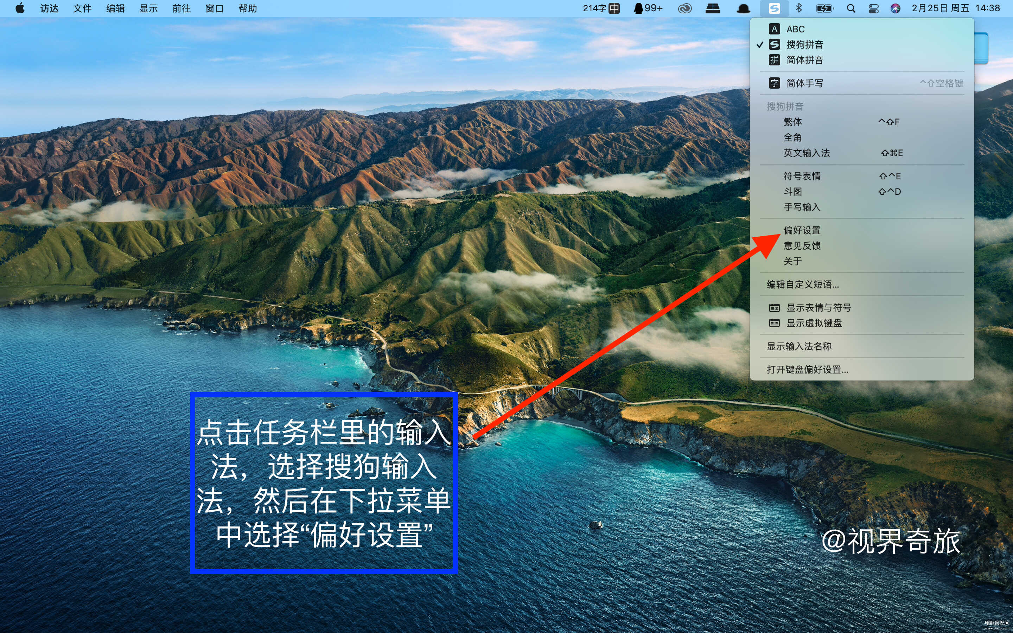Click the QQ penguin 99+ notification icon
Image resolution: width=1013 pixels, height=633 pixels.
[648, 8]
